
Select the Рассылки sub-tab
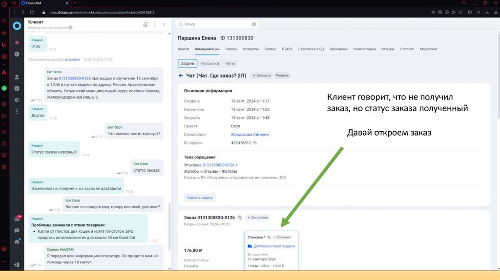tap(209, 63)
